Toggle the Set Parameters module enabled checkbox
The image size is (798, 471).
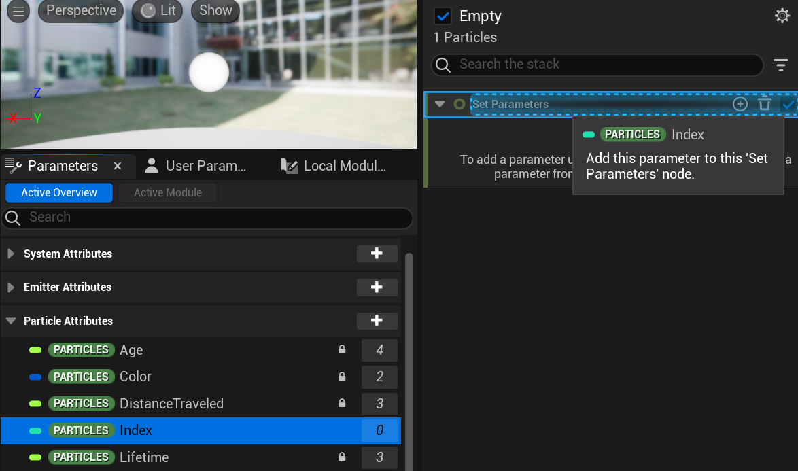pyautogui.click(x=788, y=105)
